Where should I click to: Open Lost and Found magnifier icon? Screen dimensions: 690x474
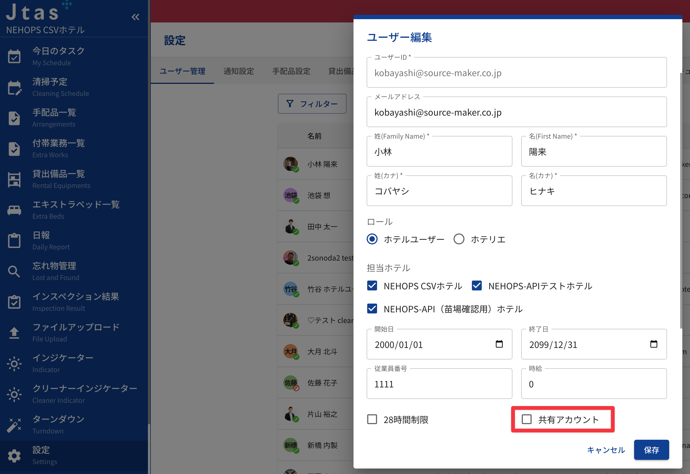14,272
